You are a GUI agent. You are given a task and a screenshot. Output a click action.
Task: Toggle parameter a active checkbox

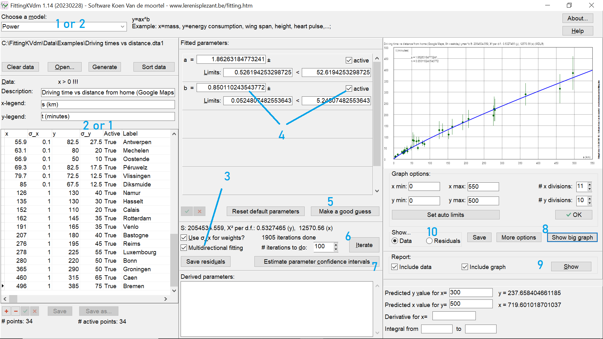pos(349,60)
